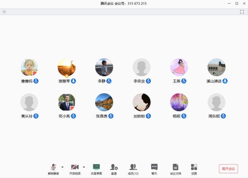Click the name label 加锁锁
This screenshot has width=248, height=178.
(x=139, y=116)
